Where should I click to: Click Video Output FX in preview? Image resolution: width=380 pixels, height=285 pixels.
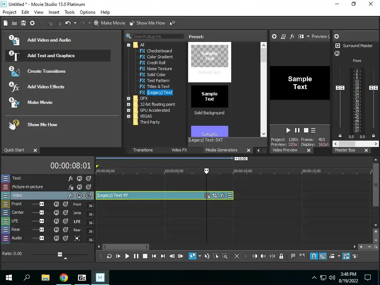click(292, 36)
